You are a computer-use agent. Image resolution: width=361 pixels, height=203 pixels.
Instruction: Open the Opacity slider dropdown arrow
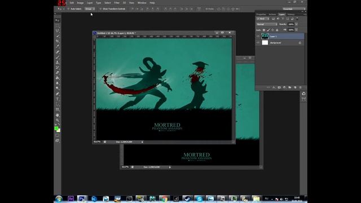(x=296, y=24)
